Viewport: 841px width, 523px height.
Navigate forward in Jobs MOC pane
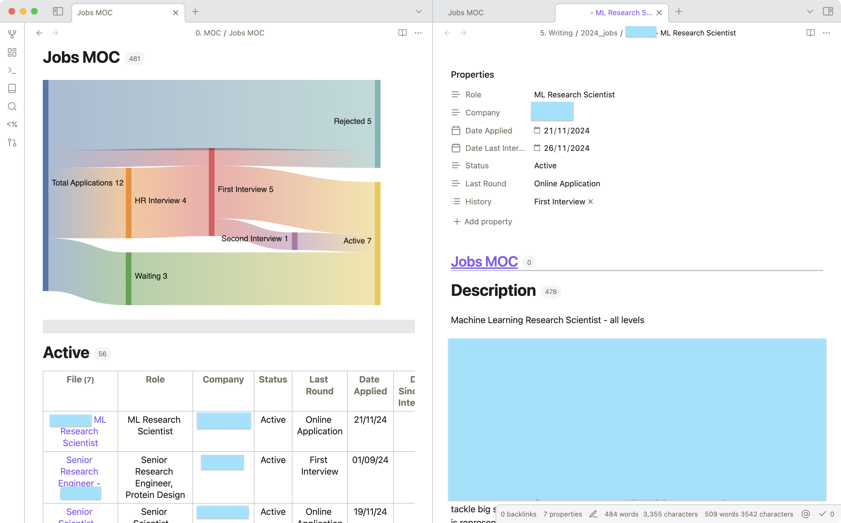pyautogui.click(x=55, y=33)
